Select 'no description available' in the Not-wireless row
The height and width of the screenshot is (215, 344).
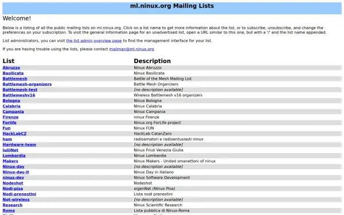coord(158,200)
